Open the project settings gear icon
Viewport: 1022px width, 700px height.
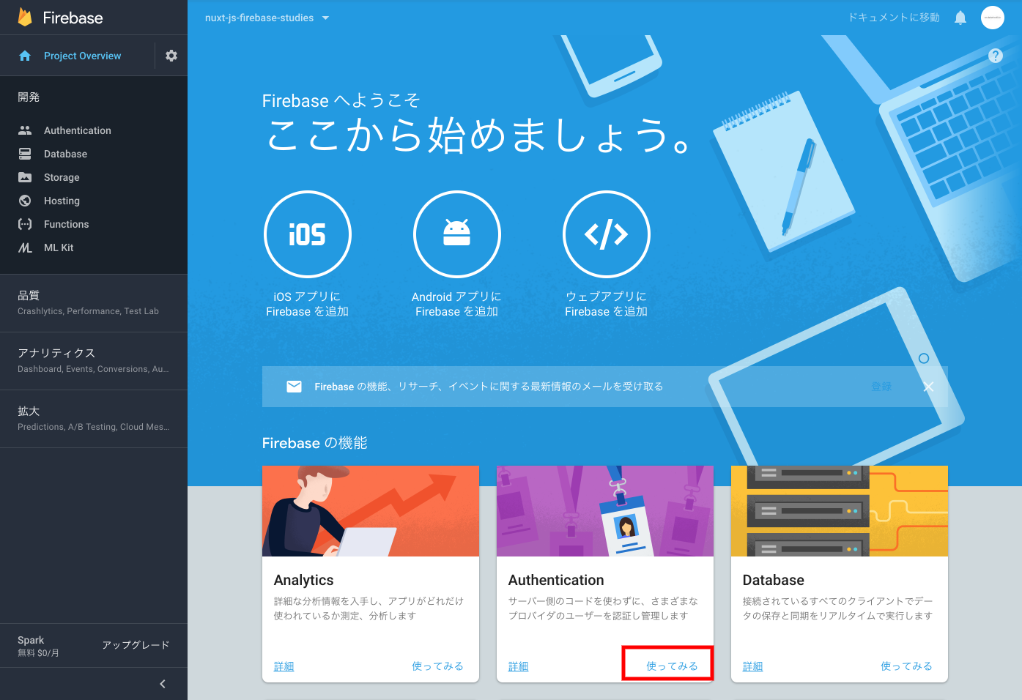click(x=171, y=56)
